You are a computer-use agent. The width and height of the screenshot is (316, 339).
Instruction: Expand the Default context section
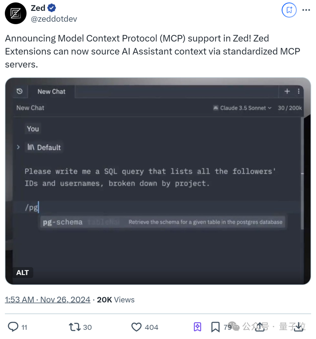point(18,147)
